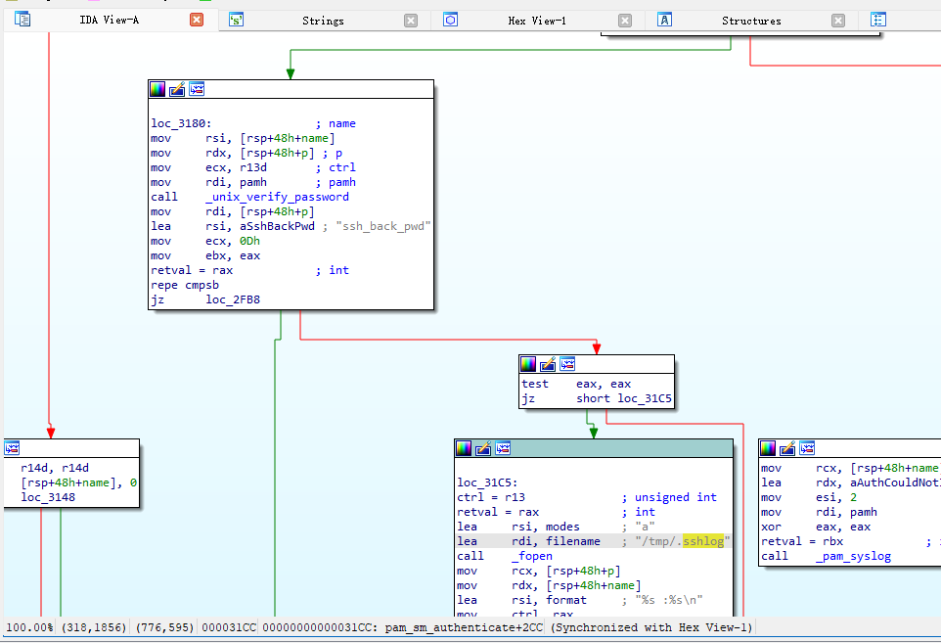Close the Structures tab
The height and width of the screenshot is (643, 941).
click(x=838, y=21)
